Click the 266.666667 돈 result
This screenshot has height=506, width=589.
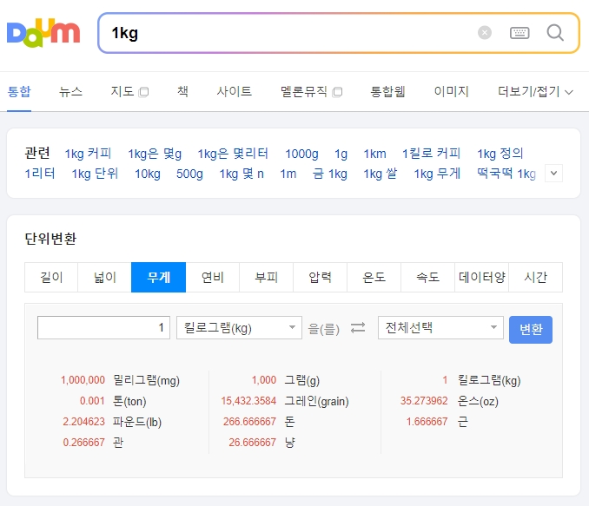(259, 422)
